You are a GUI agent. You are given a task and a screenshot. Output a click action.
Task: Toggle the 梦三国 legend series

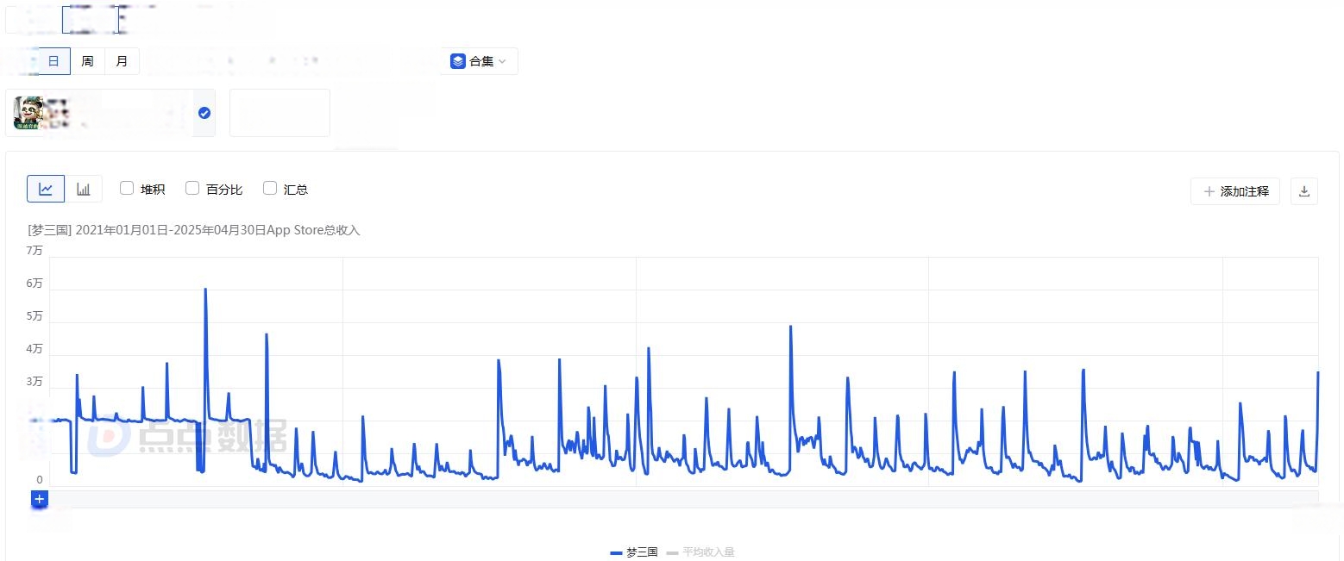coord(634,552)
